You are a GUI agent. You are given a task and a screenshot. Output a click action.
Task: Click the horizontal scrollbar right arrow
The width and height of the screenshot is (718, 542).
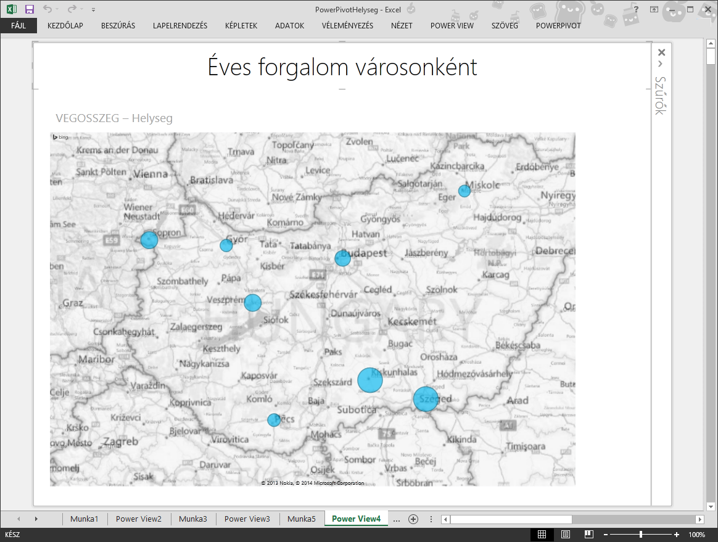pos(699,519)
